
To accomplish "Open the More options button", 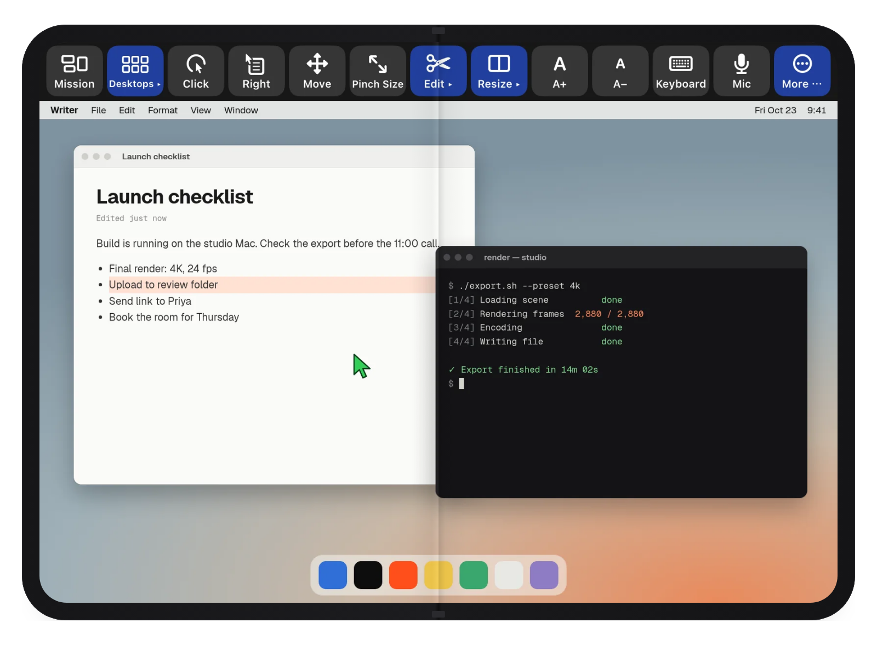I will 802,71.
